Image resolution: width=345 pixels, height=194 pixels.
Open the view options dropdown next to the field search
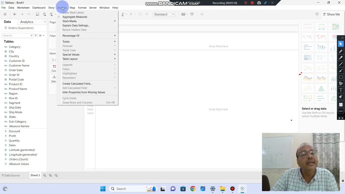[x=42, y=36]
